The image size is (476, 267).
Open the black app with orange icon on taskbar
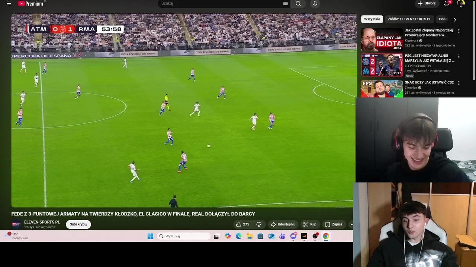coord(304,236)
